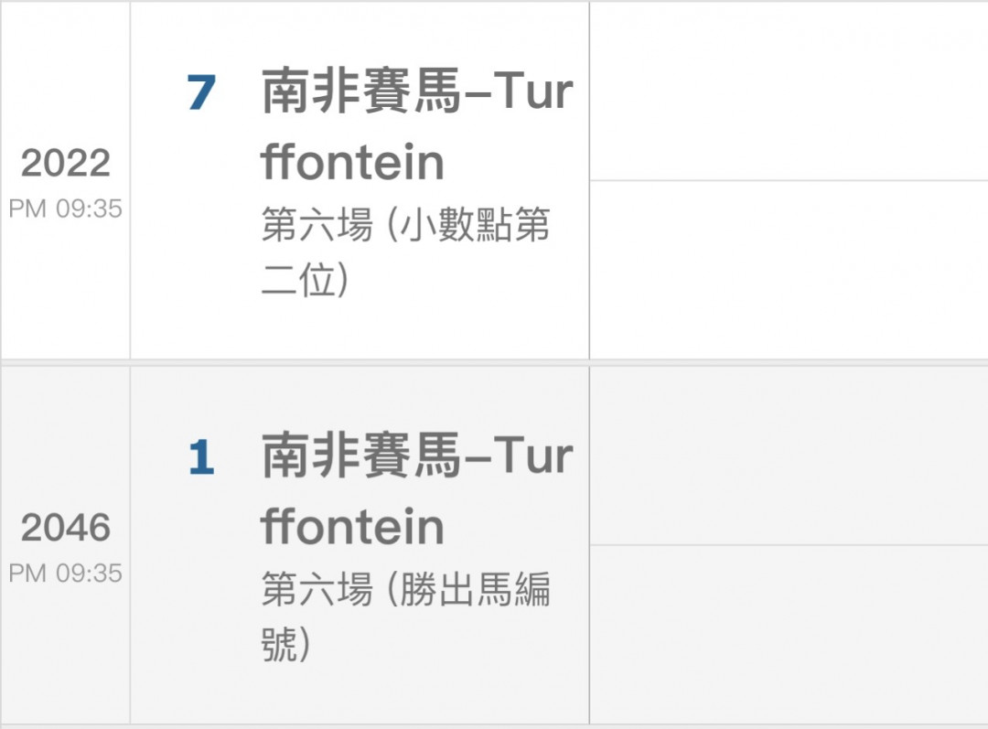Click the 二位) text ending in row 2022

click(305, 280)
